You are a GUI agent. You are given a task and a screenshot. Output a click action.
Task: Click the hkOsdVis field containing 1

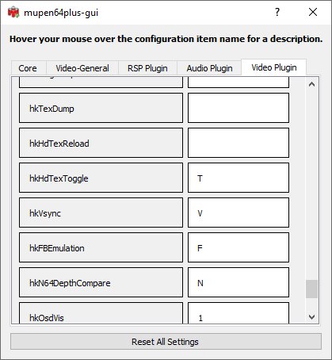point(239,313)
